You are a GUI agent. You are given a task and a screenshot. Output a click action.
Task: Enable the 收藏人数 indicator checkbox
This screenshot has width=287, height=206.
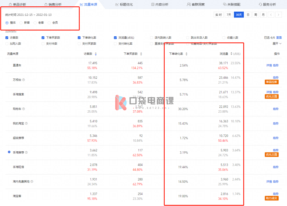pyautogui.click(x=224, y=38)
